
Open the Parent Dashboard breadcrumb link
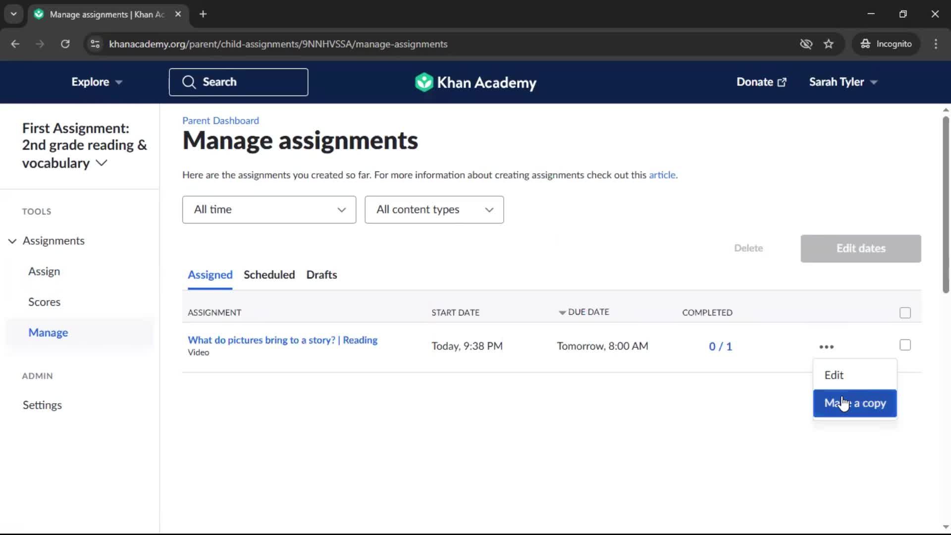pyautogui.click(x=220, y=120)
